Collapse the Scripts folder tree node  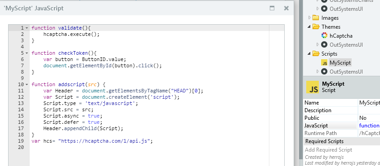[x=309, y=54]
